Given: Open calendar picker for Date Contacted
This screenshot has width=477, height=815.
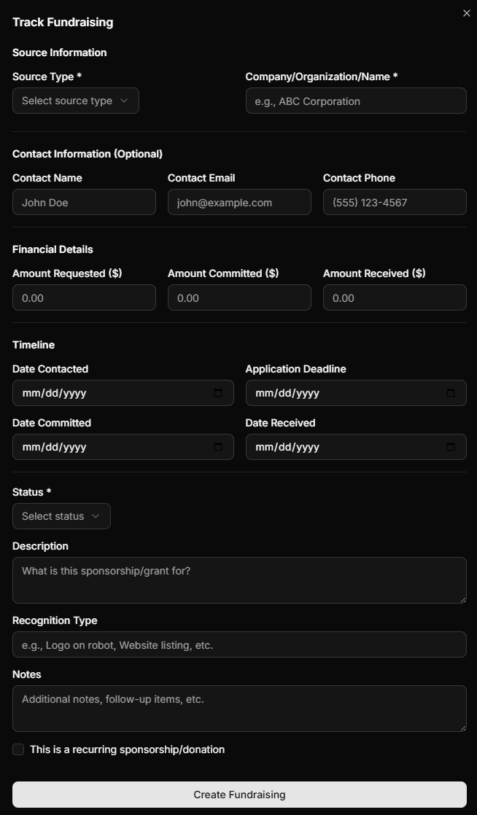Looking at the screenshot, I should [x=218, y=393].
